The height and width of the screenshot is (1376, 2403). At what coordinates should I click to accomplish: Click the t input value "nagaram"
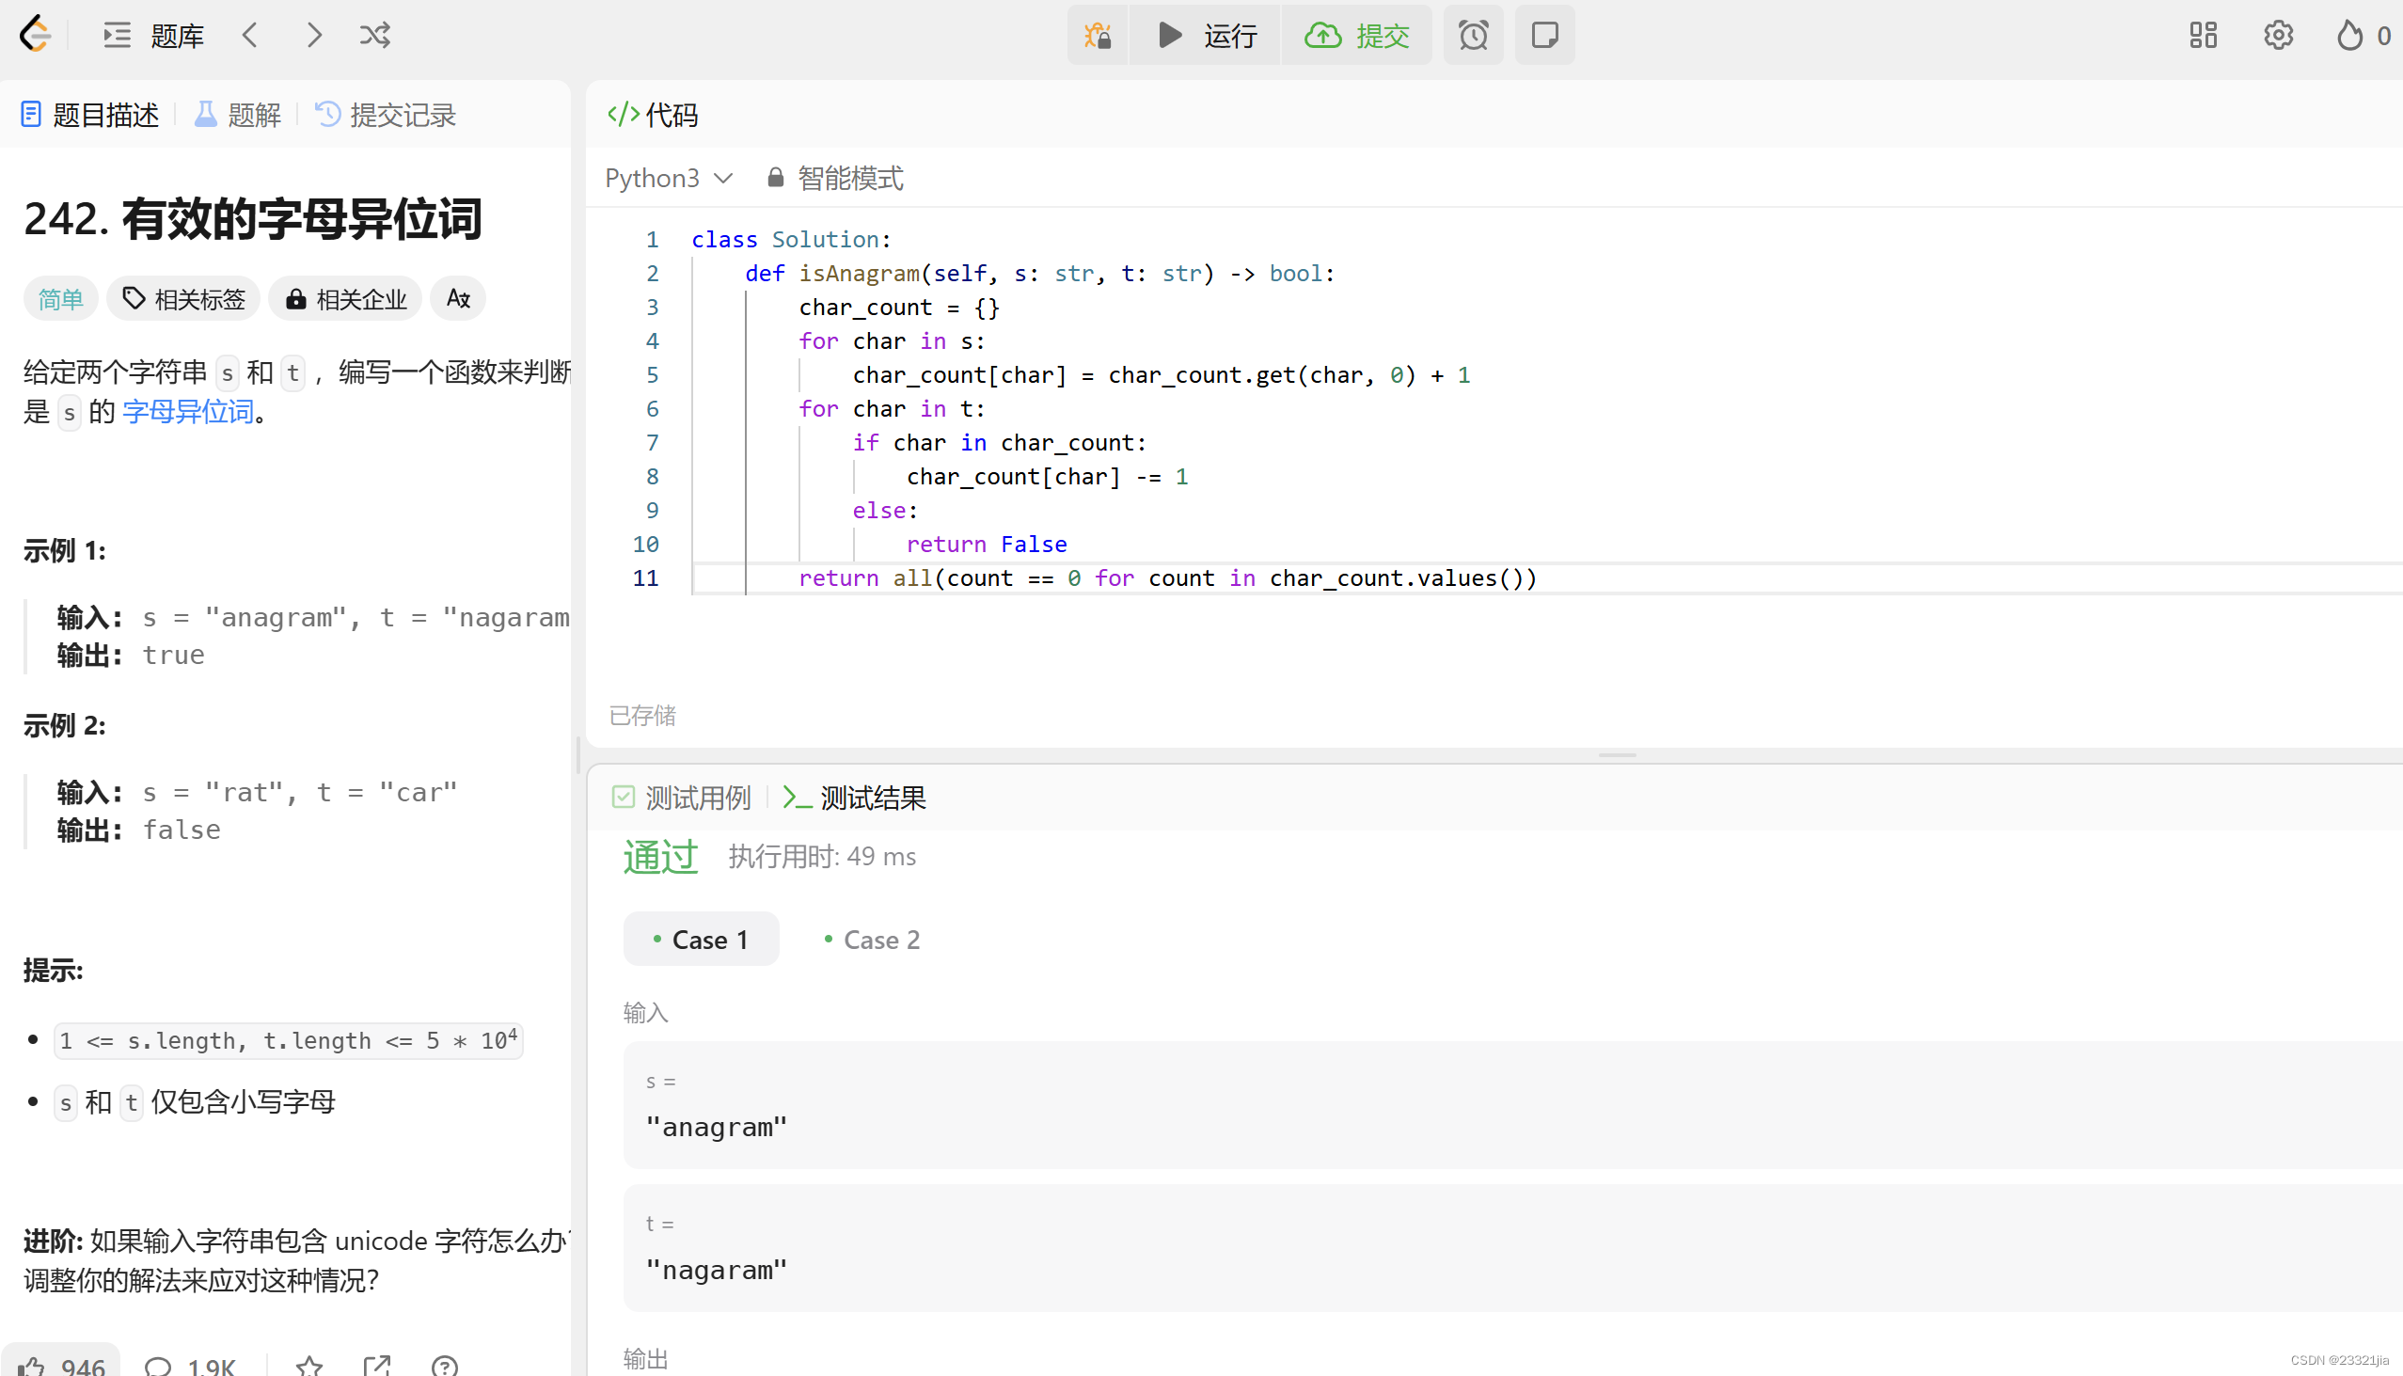717,1269
